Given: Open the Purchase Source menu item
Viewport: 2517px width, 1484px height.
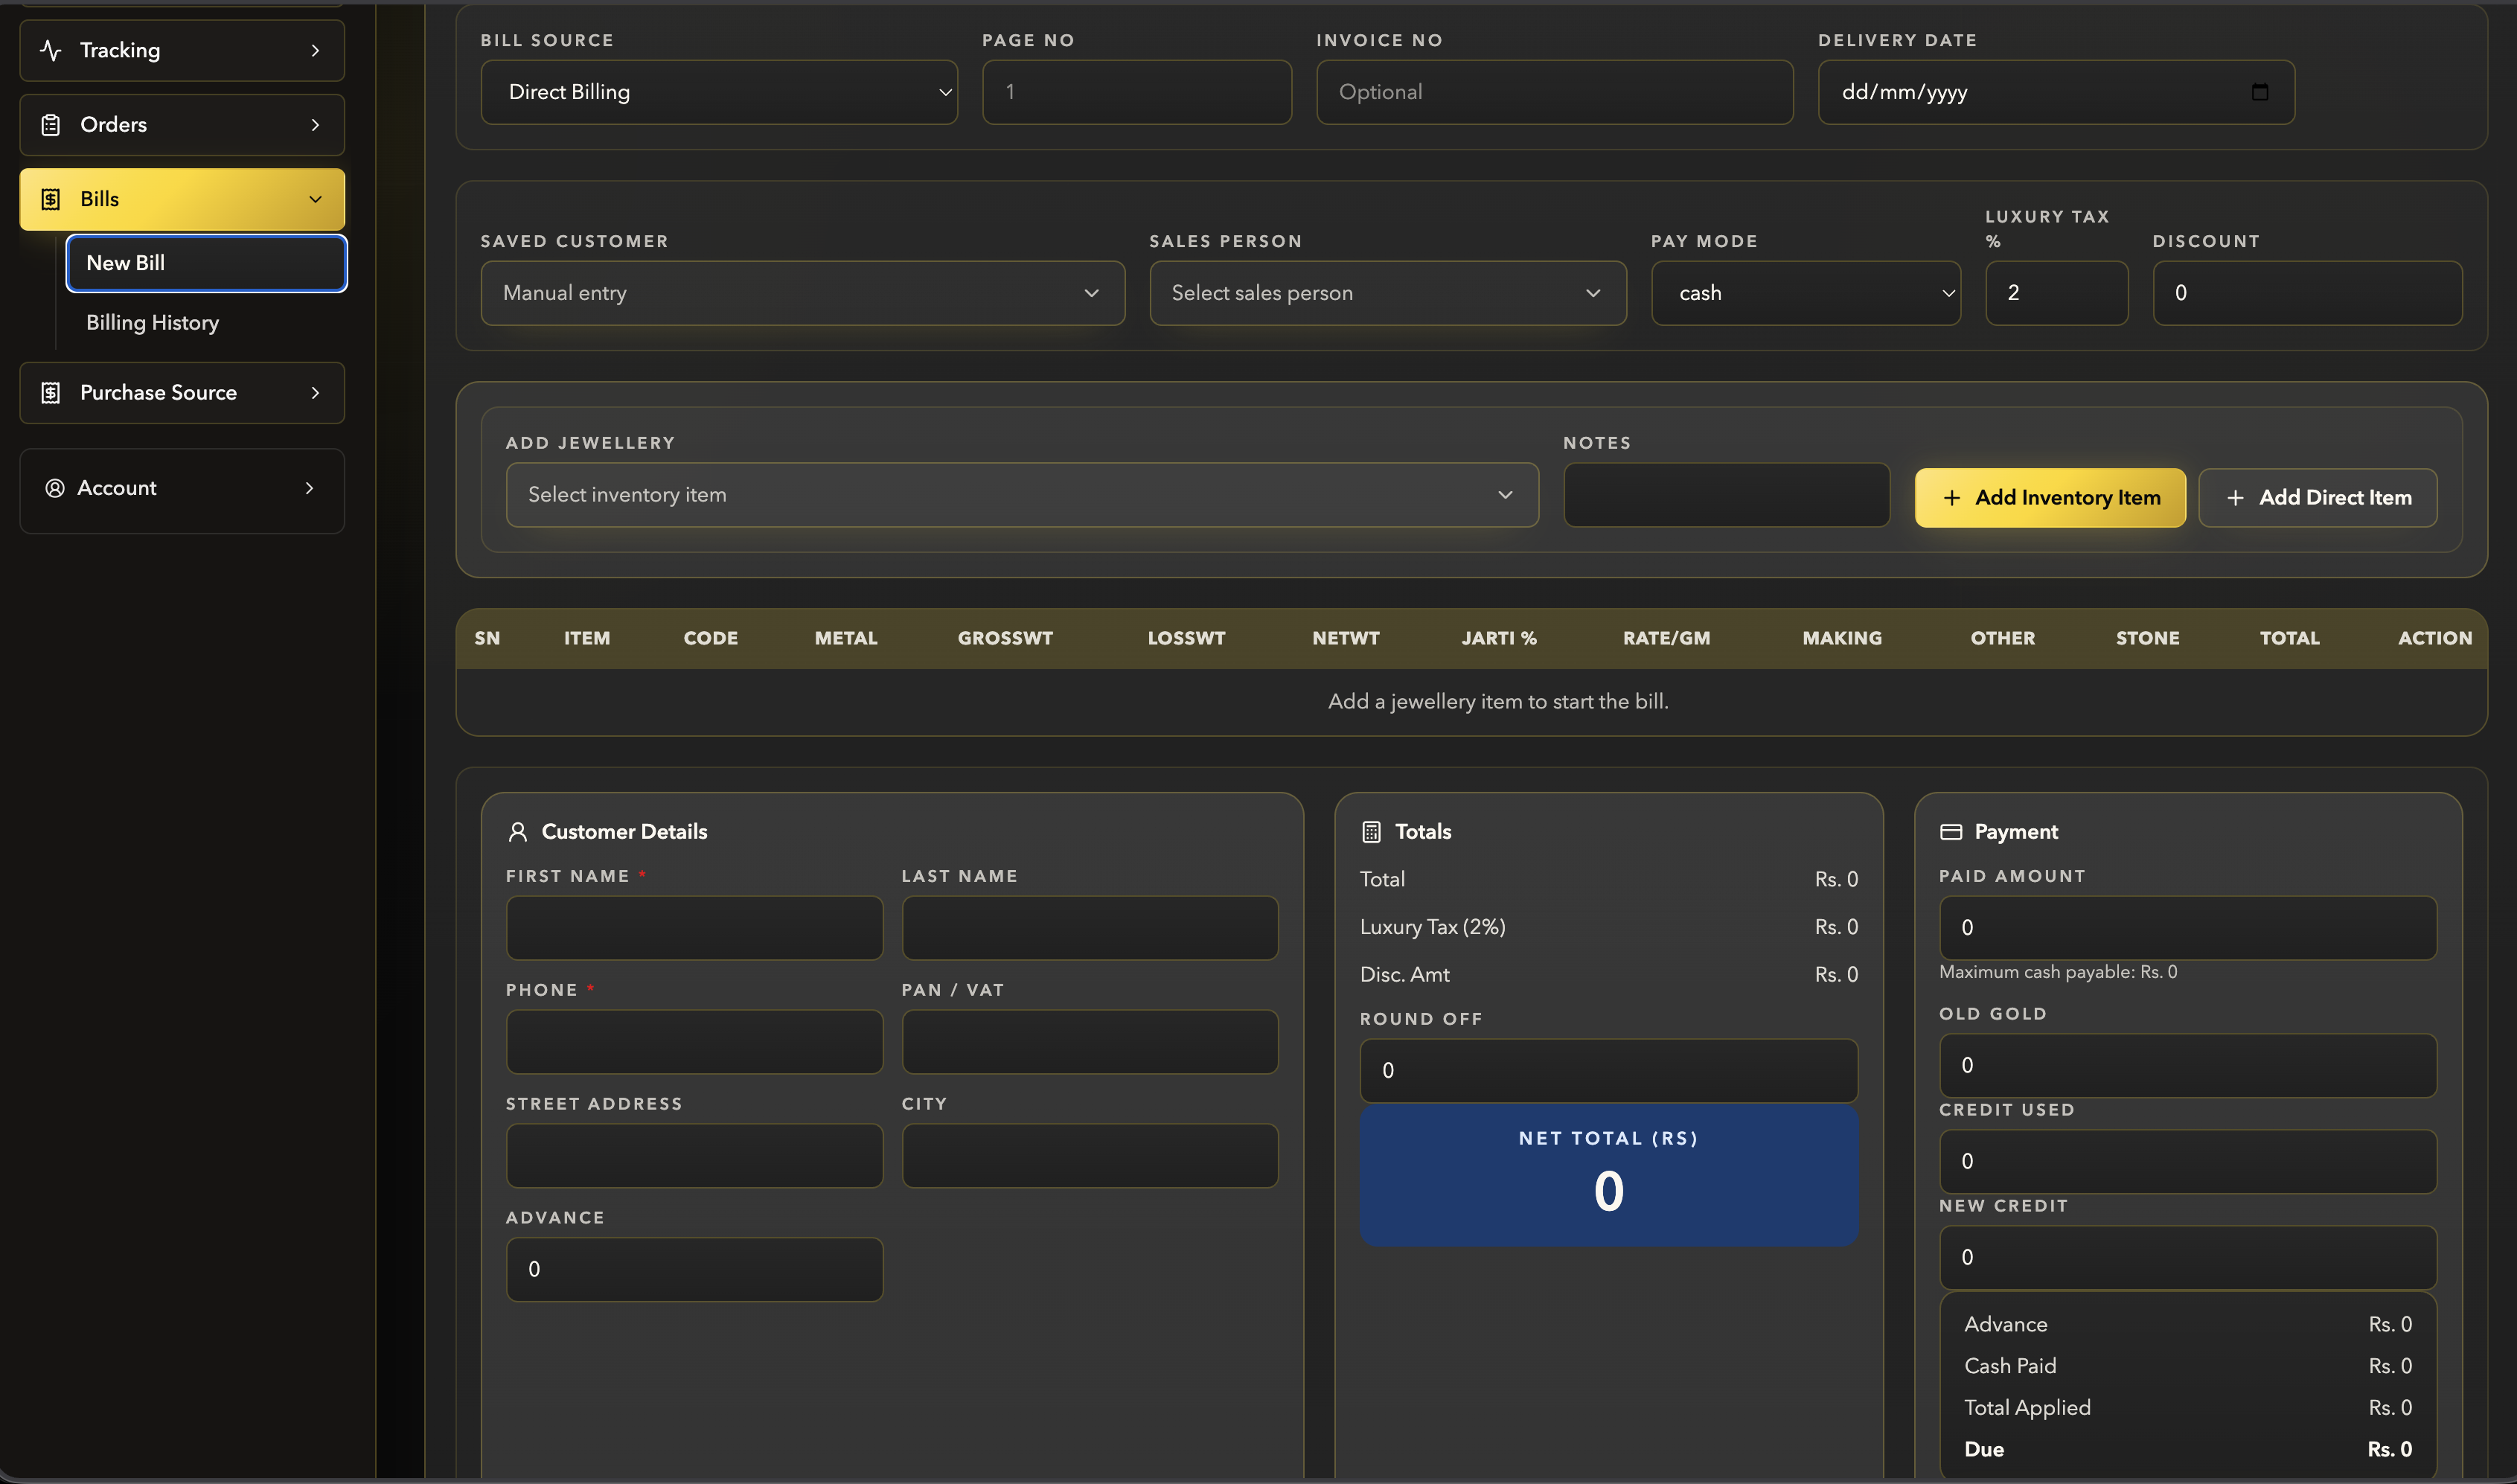Looking at the screenshot, I should 182,393.
